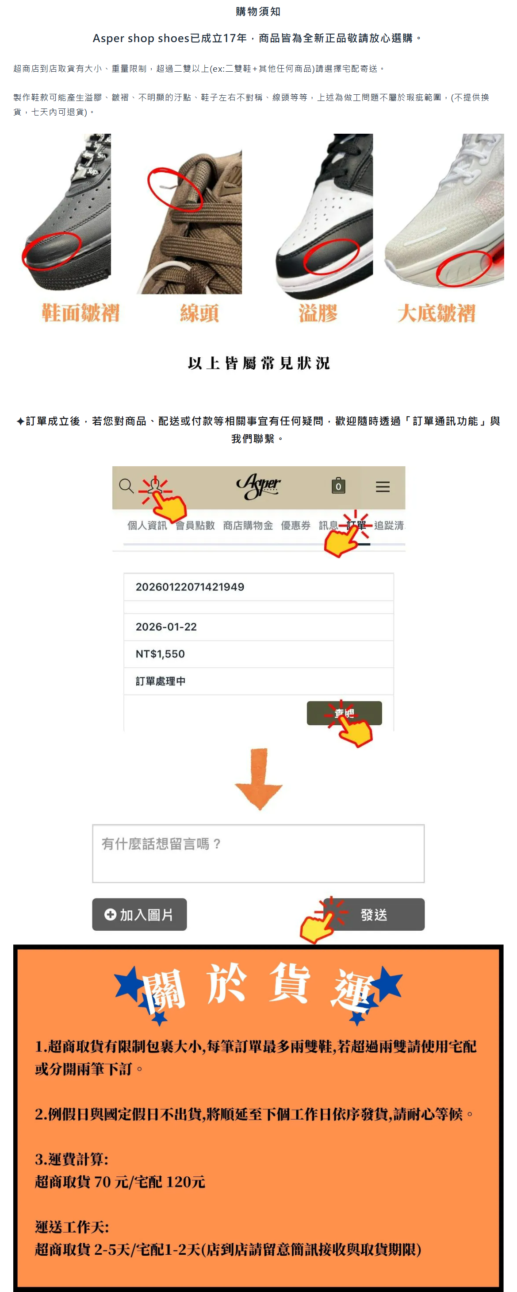Click the orange down arrow graphic
Screen dimensions: 517x1292
click(x=259, y=779)
